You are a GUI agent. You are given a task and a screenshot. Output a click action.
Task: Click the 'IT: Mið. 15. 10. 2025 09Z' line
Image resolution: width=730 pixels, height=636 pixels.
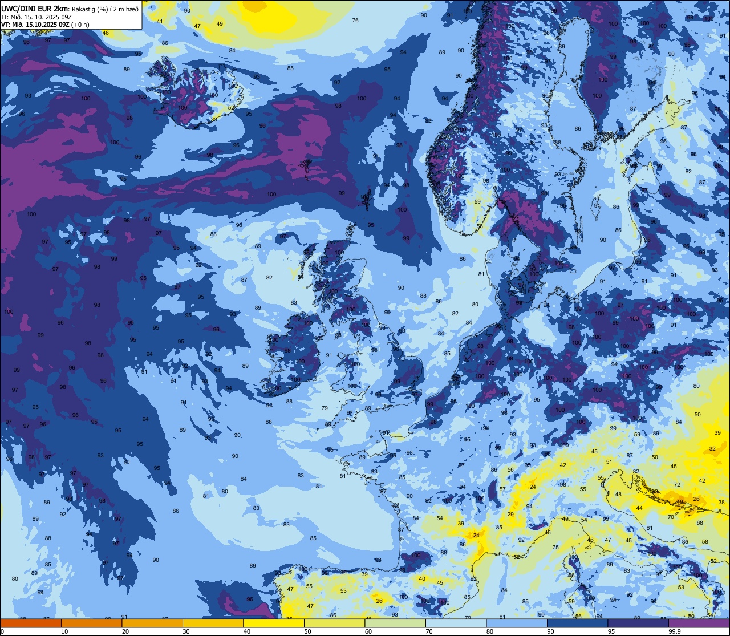[36, 17]
